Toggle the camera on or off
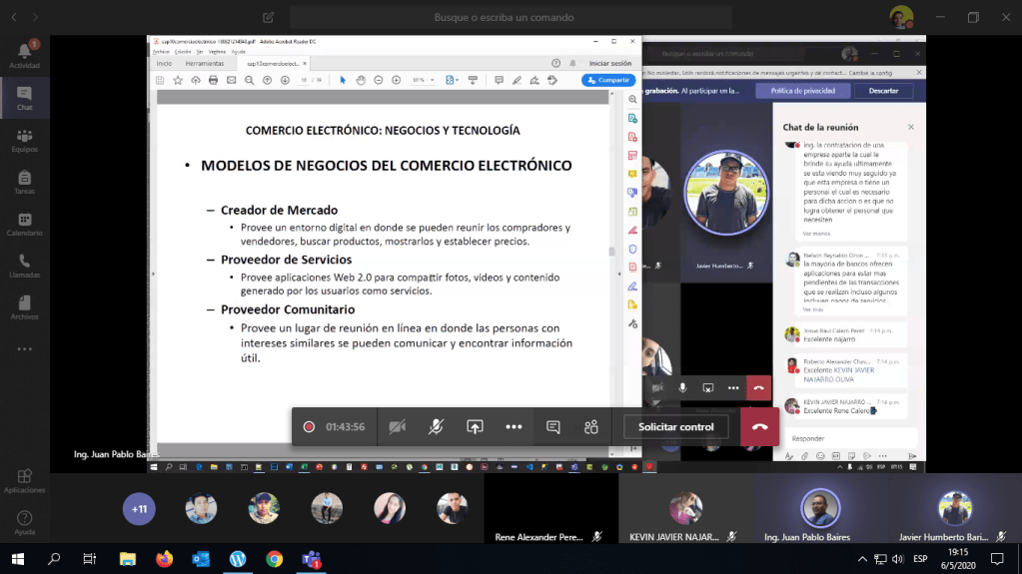Viewport: 1022px width, 574px height. (x=397, y=427)
